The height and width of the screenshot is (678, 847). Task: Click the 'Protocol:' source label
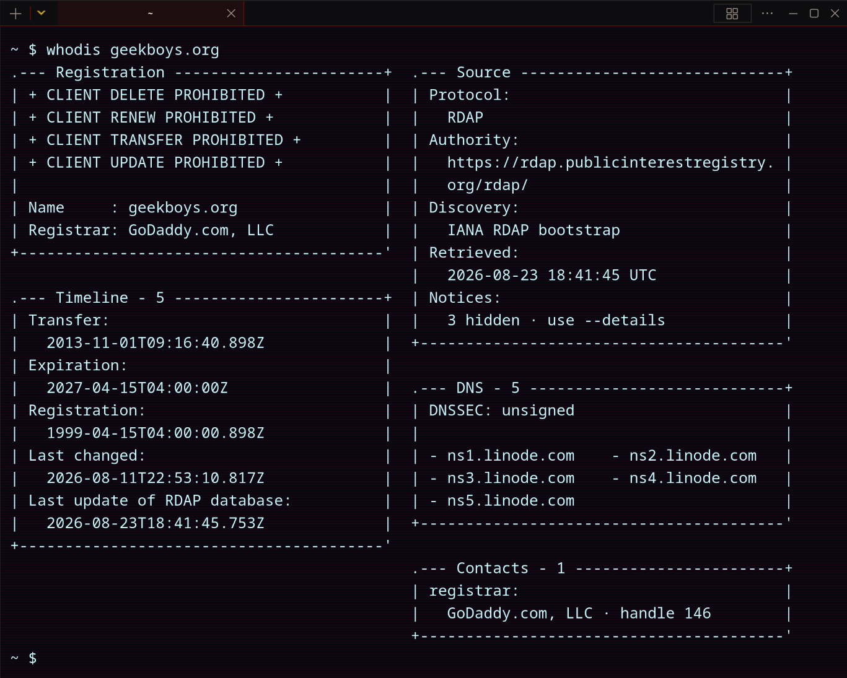(x=470, y=95)
